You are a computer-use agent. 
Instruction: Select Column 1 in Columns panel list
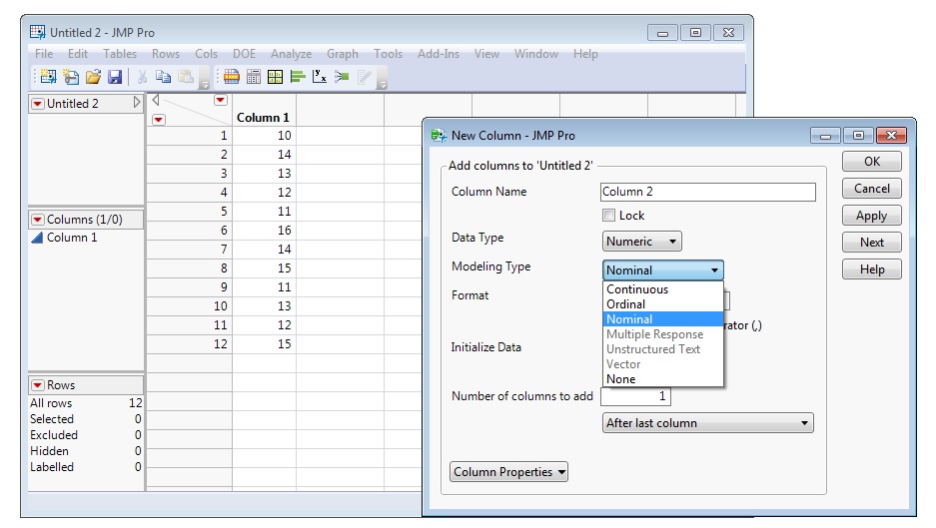coord(72,238)
